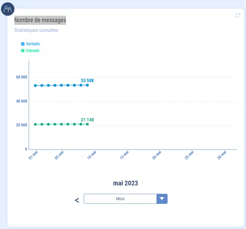Click the last Entrants data point
Screen dimensions: 246x229
[x=87, y=124]
